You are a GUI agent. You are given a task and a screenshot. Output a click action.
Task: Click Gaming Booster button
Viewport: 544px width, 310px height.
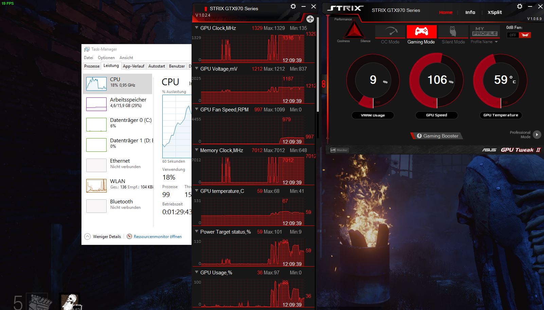pos(437,136)
